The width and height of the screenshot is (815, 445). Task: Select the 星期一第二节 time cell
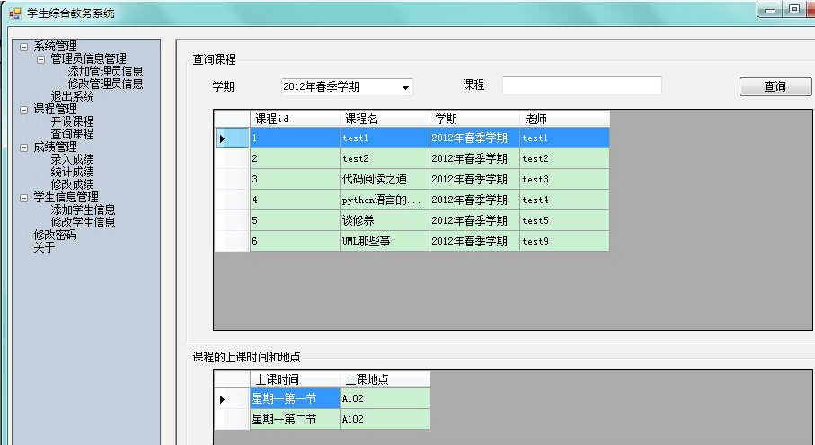coord(294,419)
